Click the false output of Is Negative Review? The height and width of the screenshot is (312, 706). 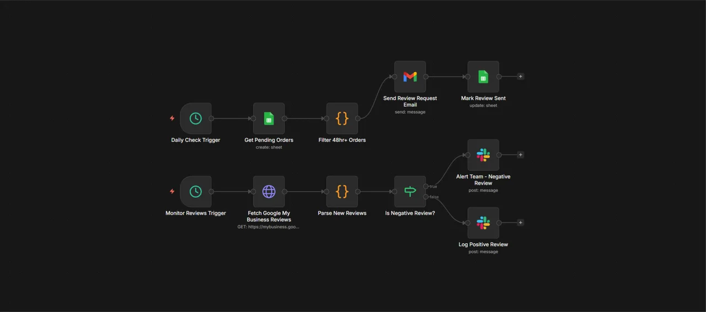(x=426, y=197)
